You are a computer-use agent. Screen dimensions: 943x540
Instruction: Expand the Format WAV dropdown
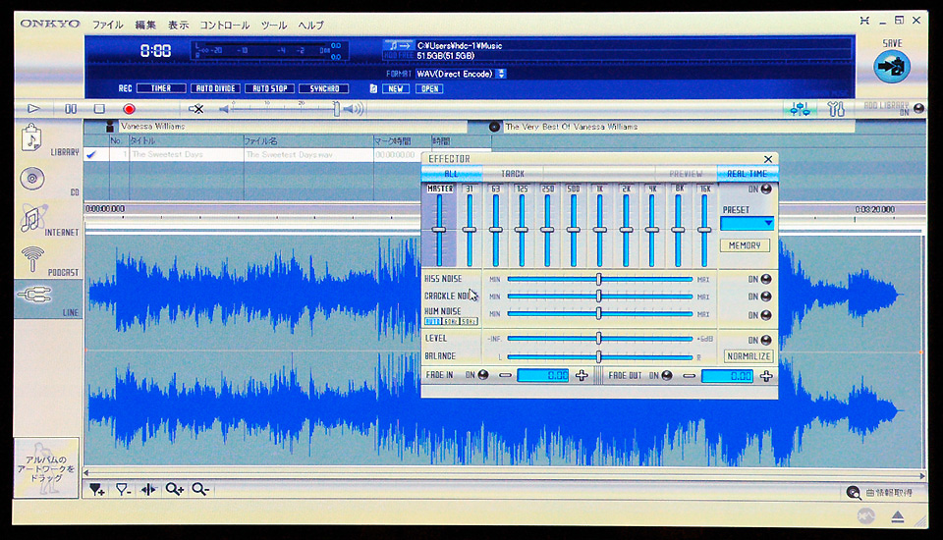(502, 74)
